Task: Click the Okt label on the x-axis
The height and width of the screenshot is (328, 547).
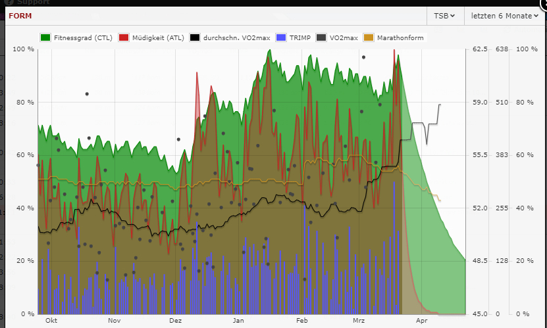Action: (x=51, y=321)
